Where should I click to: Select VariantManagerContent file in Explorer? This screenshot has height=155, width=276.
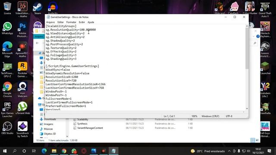click(90, 128)
